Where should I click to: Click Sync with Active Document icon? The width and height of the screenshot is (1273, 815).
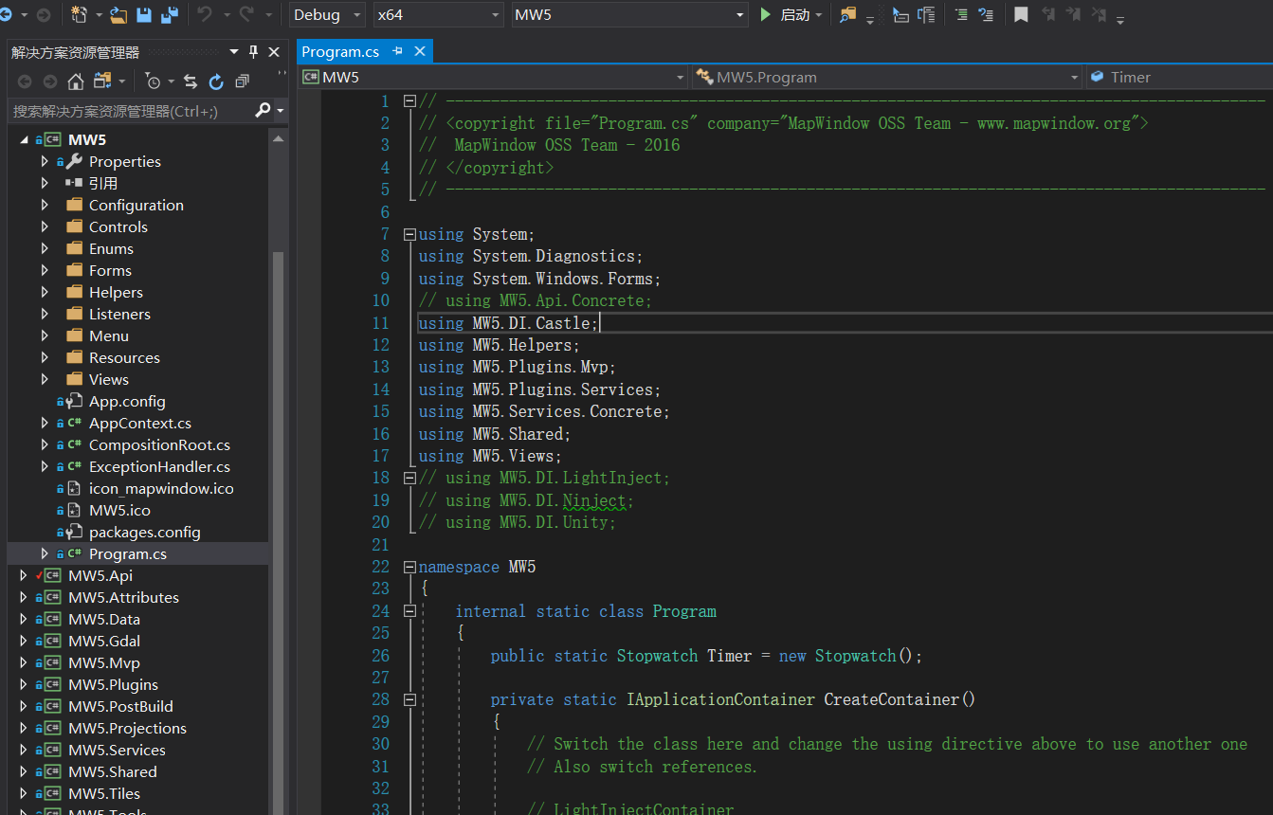pyautogui.click(x=191, y=81)
